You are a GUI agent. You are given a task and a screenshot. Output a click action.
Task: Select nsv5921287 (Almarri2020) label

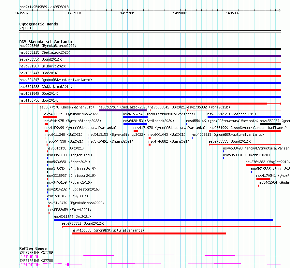(43, 66)
